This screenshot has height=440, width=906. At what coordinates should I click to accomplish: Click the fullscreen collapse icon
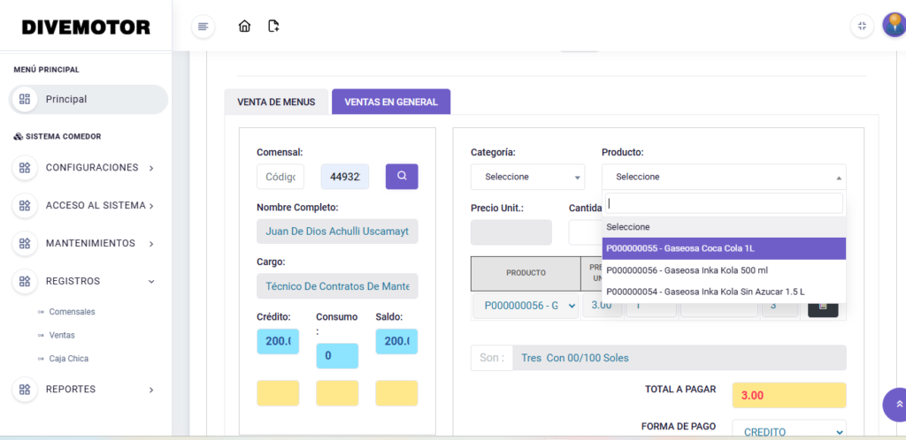click(862, 27)
